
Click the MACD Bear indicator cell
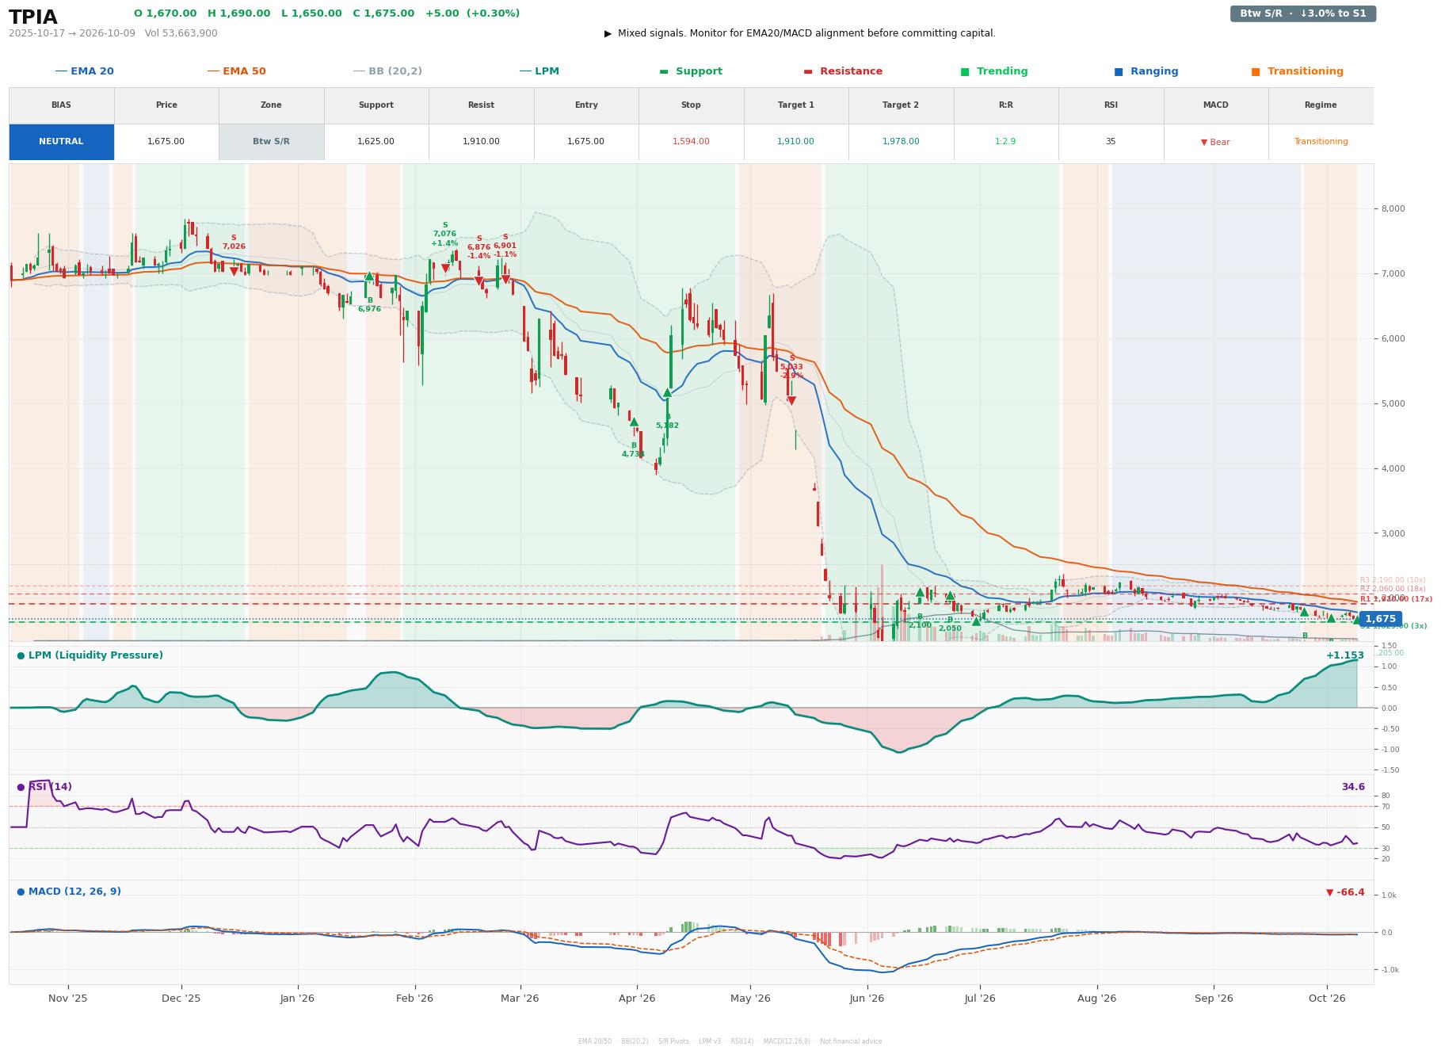pos(1215,142)
